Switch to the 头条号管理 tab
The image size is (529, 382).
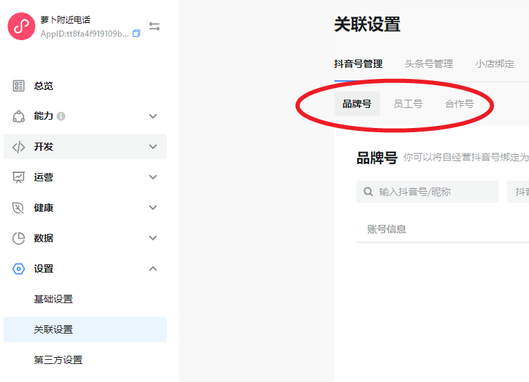point(429,64)
